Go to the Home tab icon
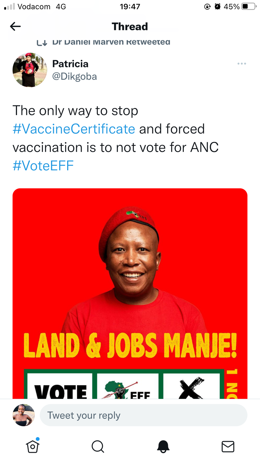 click(x=32, y=446)
